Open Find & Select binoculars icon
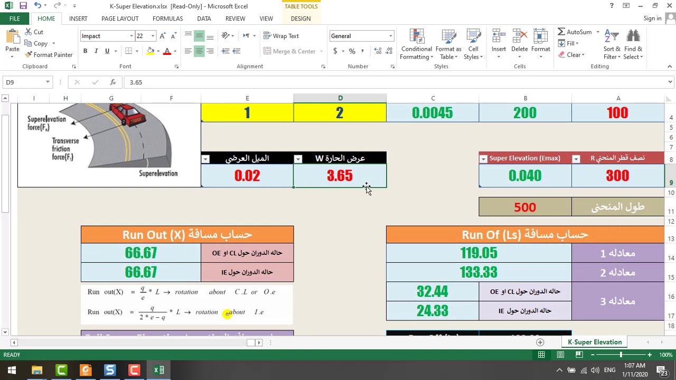 tap(633, 45)
